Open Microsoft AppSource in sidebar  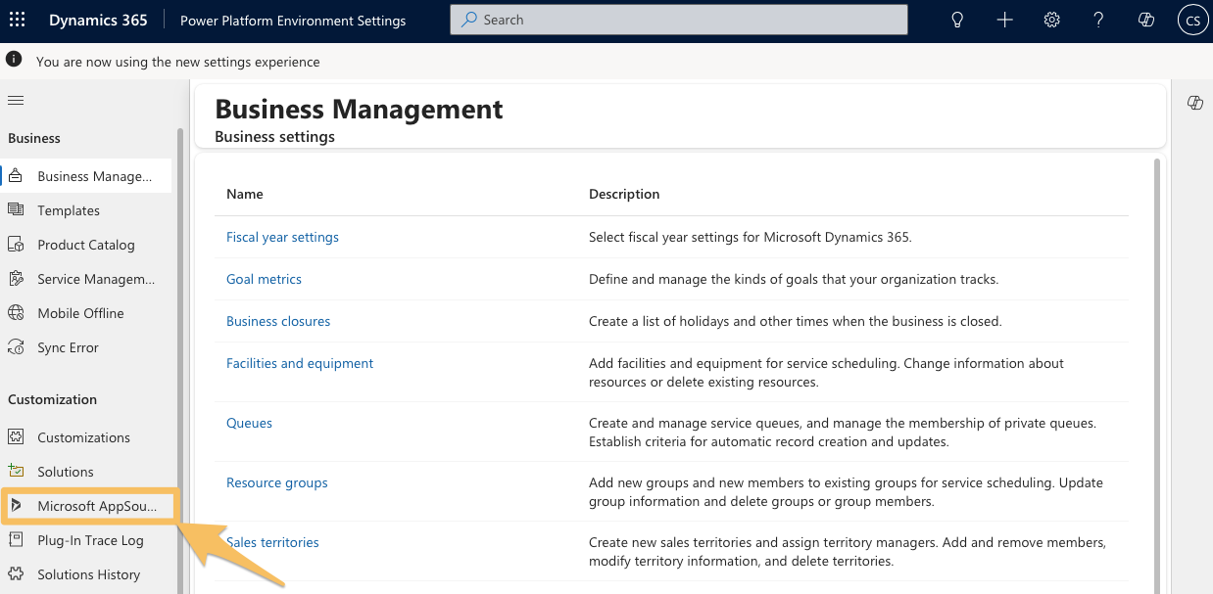pyautogui.click(x=96, y=506)
